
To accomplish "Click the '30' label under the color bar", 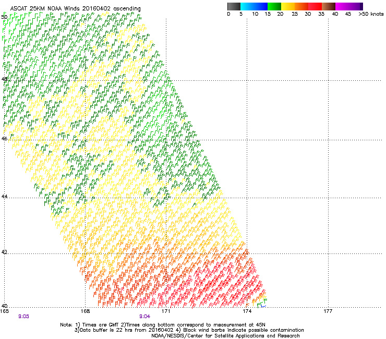I will (x=308, y=14).
